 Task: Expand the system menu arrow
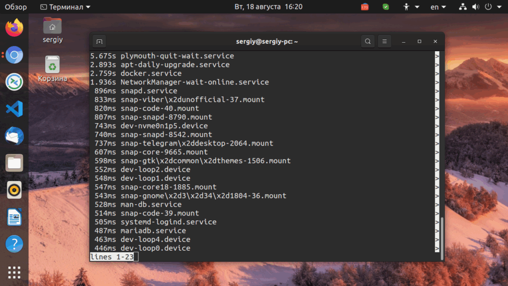[499, 7]
